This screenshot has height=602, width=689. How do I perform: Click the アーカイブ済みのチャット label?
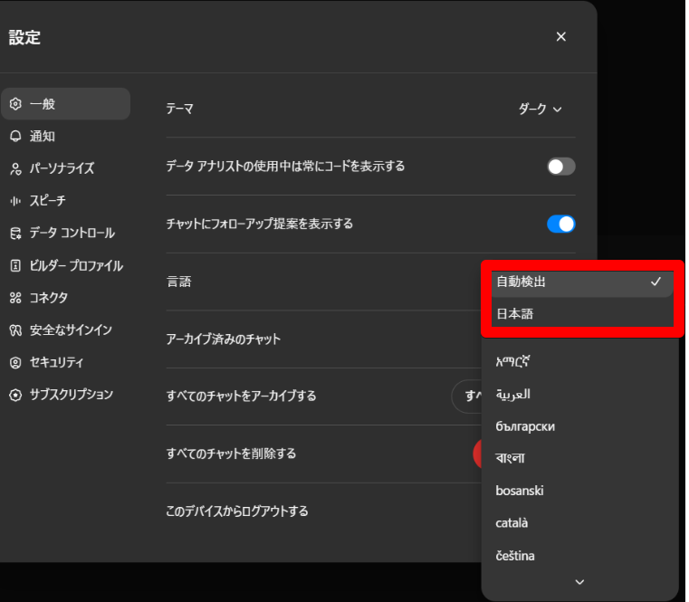(x=224, y=339)
